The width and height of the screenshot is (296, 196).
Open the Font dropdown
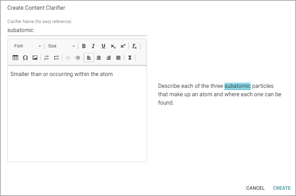[x=28, y=46]
